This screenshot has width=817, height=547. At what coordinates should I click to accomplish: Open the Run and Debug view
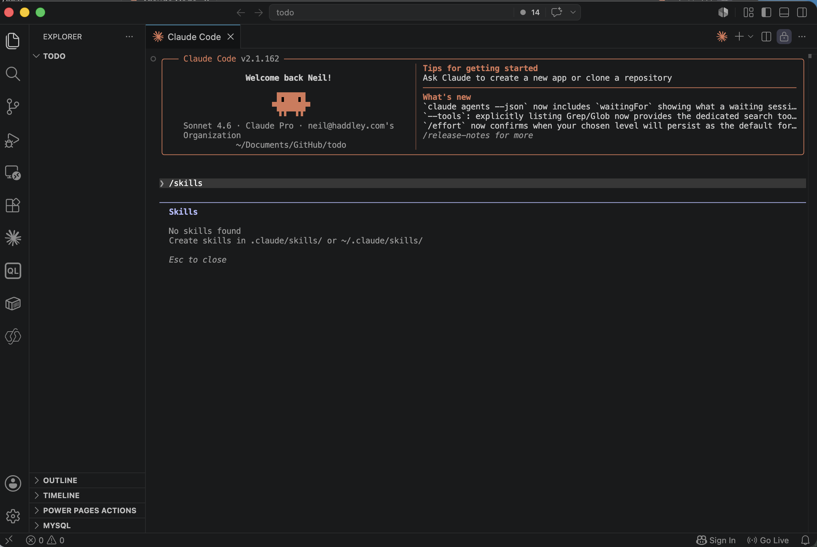(13, 140)
